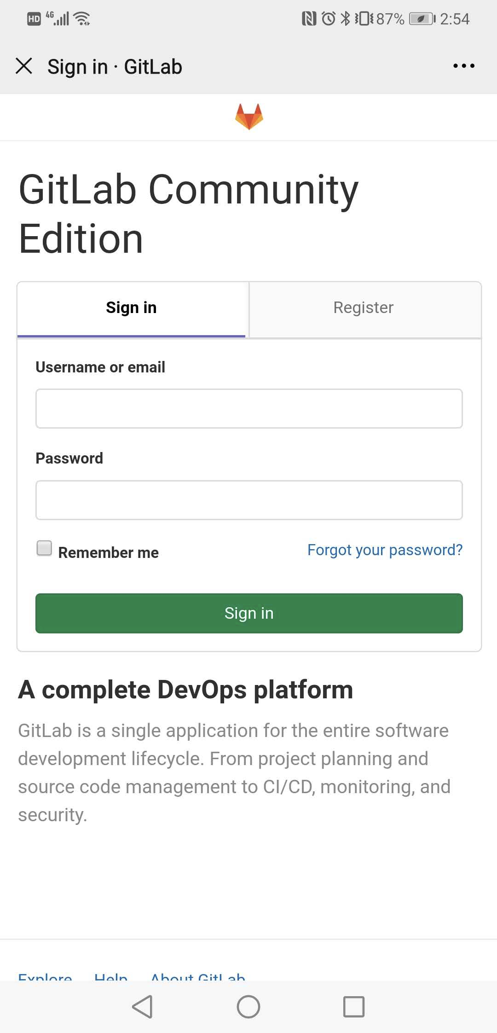Tap the vibrate mode status icon
This screenshot has width=497, height=1033.
click(x=364, y=19)
